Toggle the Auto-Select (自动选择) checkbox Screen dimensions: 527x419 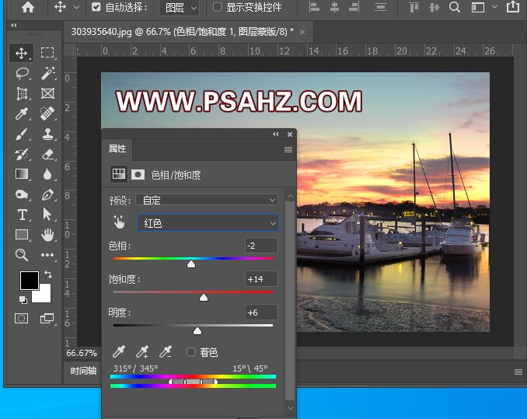(x=96, y=7)
